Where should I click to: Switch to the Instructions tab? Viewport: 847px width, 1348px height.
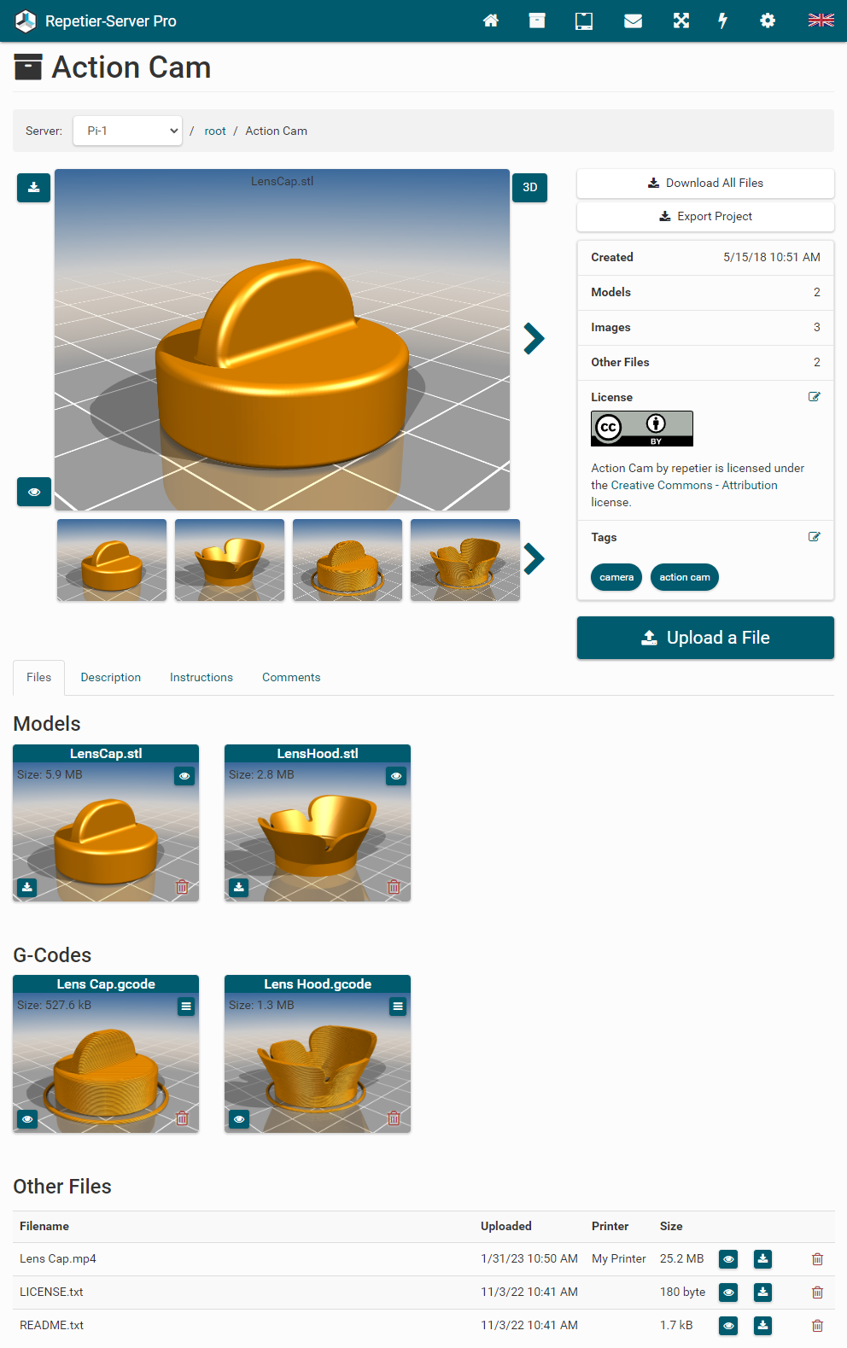tap(202, 677)
